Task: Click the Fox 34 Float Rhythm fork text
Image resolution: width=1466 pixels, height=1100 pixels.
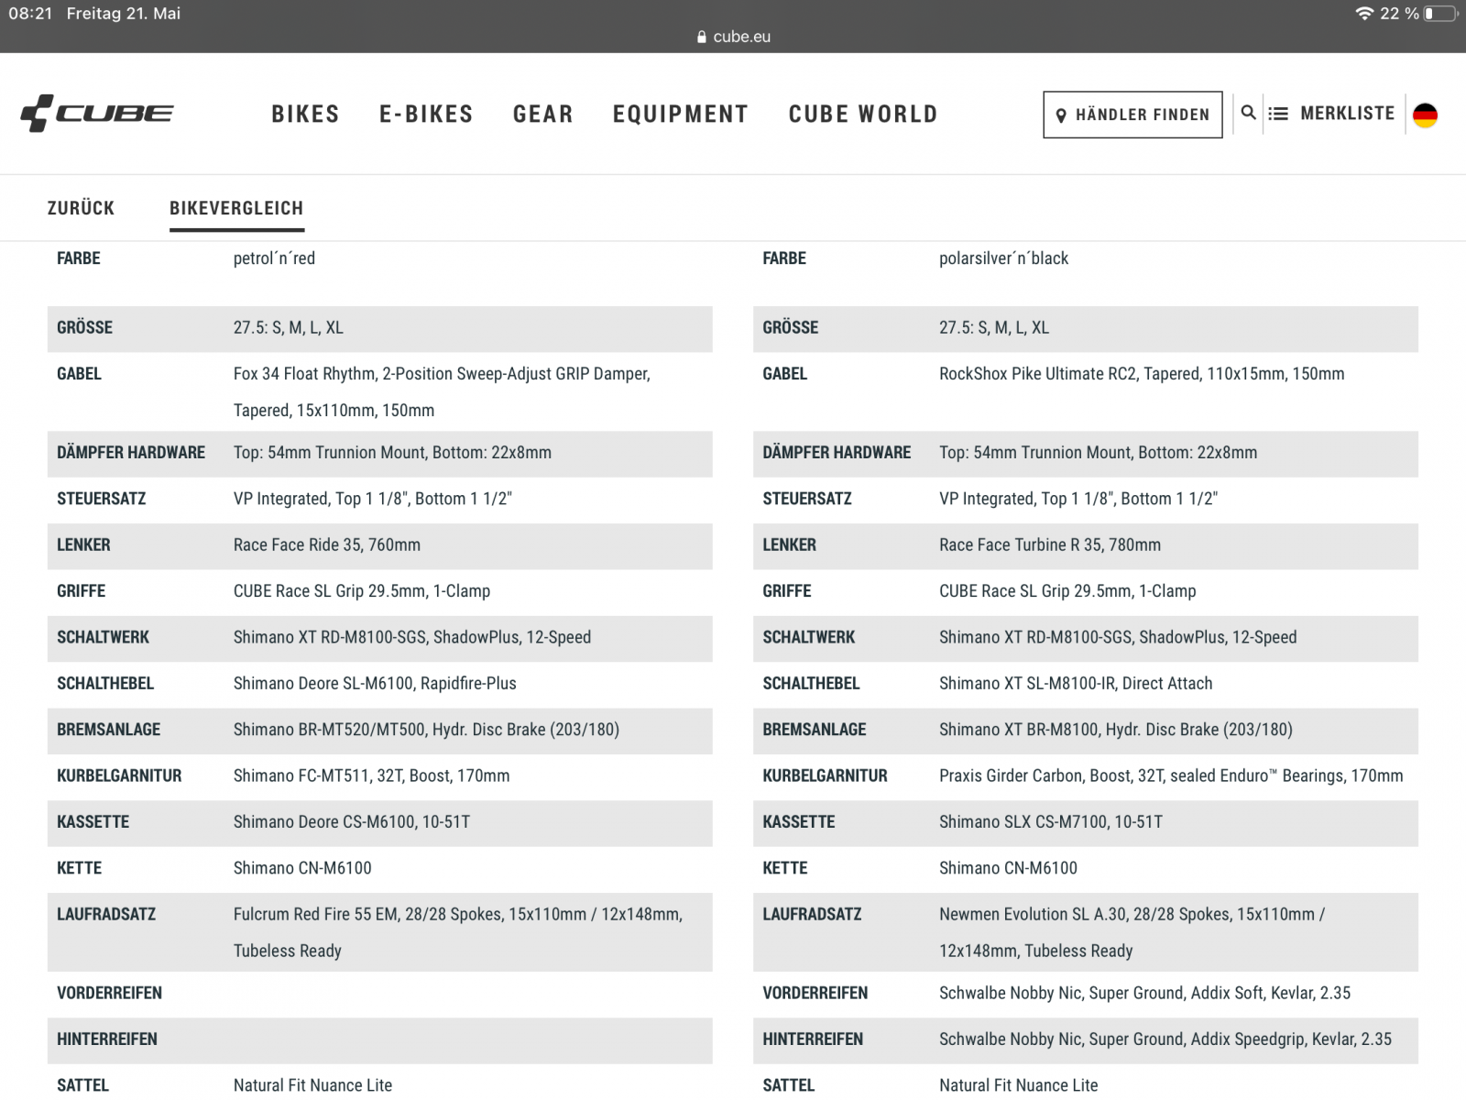Action: click(442, 374)
